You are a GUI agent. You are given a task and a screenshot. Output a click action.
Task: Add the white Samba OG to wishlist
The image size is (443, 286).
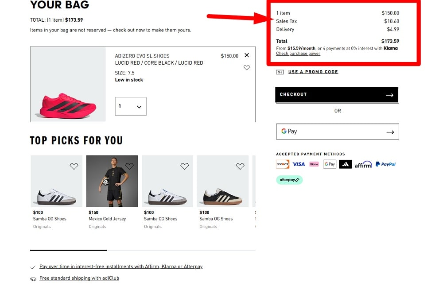point(74,166)
